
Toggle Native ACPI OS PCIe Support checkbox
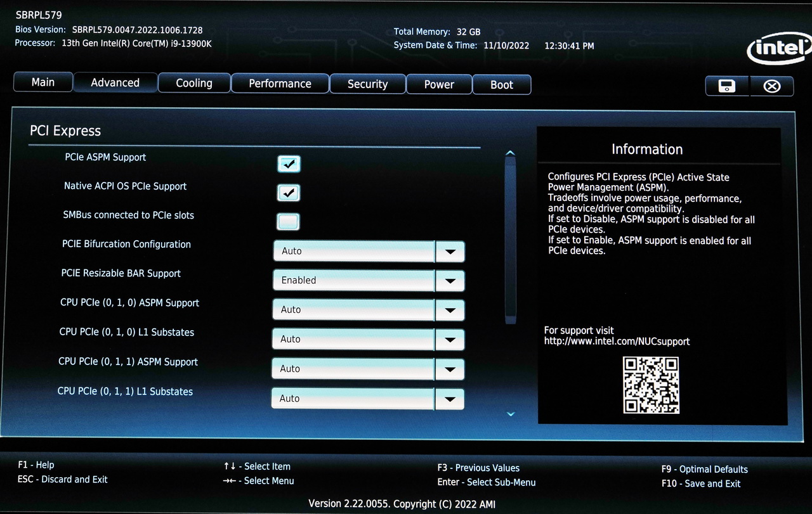[289, 193]
